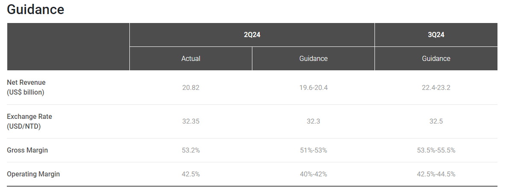The image size is (509, 196).
Task: Select the 40%-42% operating margin guidance
Action: pyautogui.click(x=313, y=174)
